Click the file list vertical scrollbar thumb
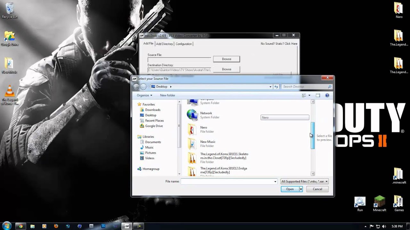The width and height of the screenshot is (410, 230). point(313,136)
